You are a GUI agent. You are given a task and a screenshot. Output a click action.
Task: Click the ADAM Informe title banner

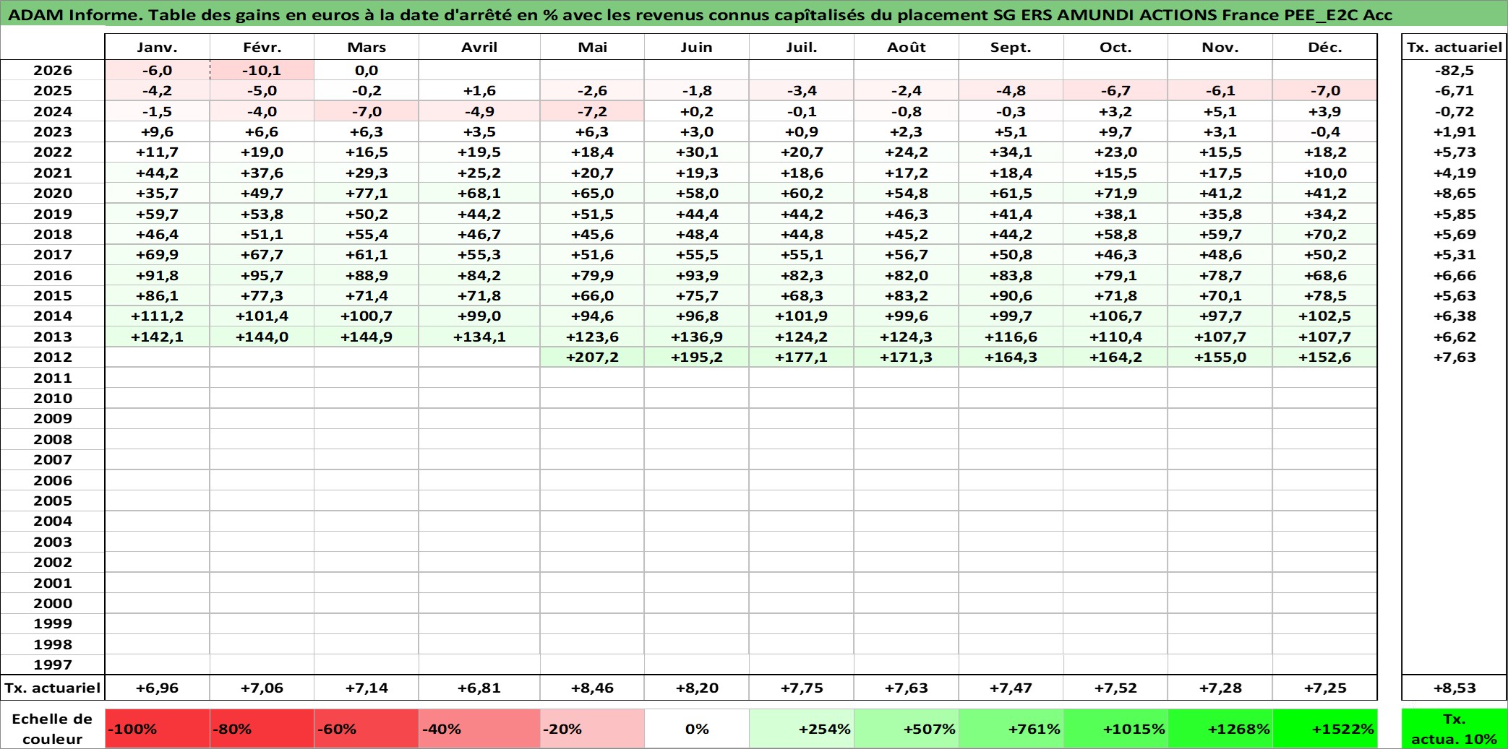(754, 14)
